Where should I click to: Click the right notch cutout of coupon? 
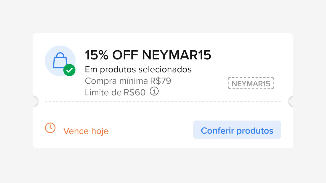tap(291, 101)
